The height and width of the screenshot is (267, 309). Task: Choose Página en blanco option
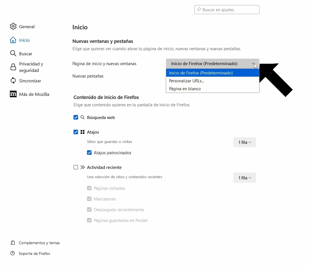click(212, 89)
